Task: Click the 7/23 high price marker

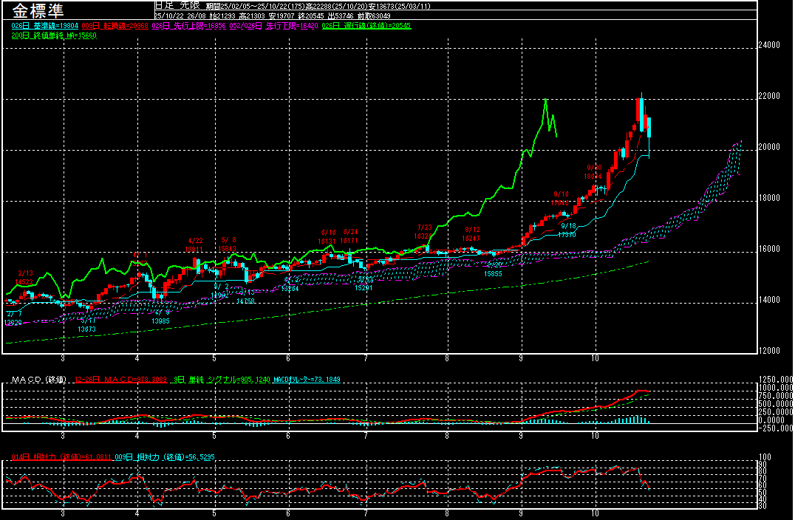Action: (423, 232)
